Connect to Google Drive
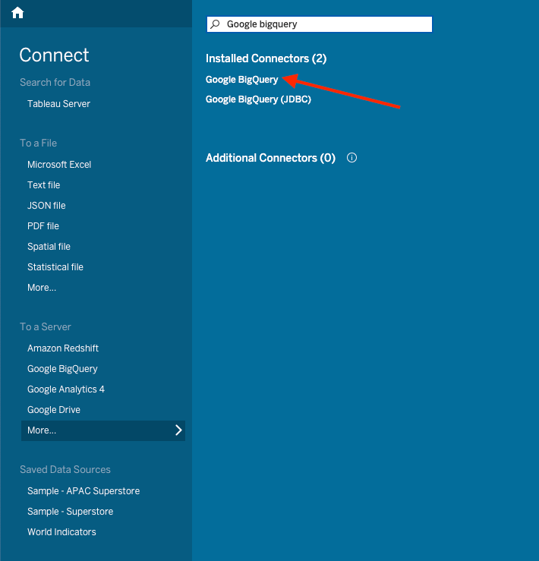 pos(54,410)
